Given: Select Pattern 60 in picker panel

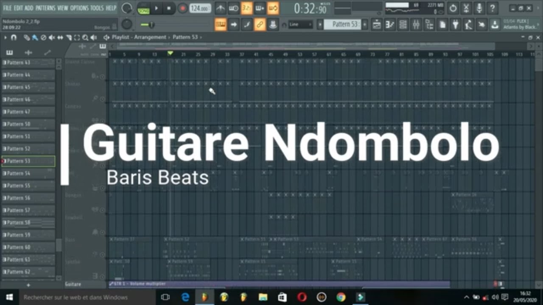Looking at the screenshot, I should 28,247.
